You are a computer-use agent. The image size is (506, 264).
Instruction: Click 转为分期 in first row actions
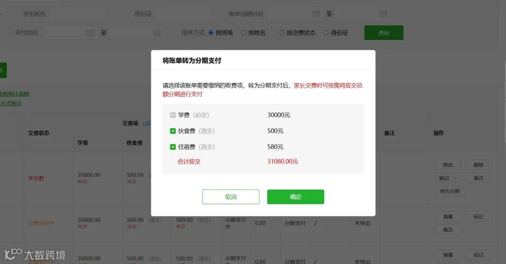click(449, 191)
